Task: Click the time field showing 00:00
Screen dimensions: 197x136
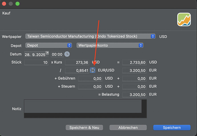Action: tap(57, 54)
